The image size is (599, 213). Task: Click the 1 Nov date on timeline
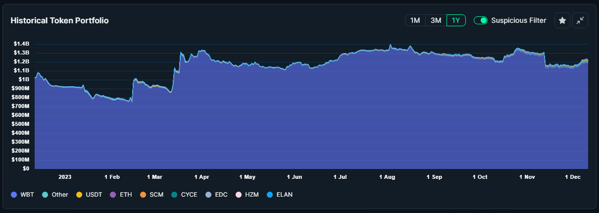[x=527, y=176]
